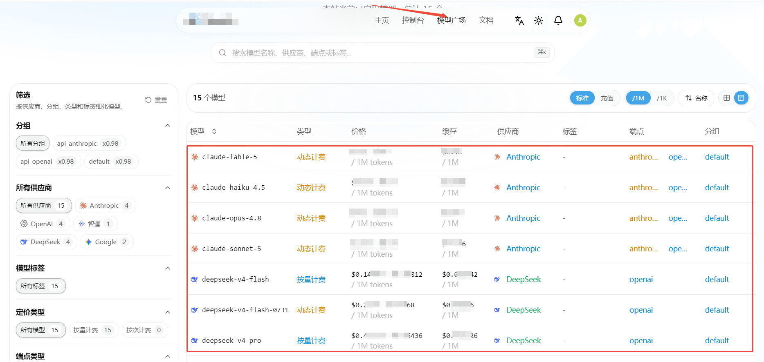Click the blurred site logo in header
This screenshot has width=764, height=362.
click(x=211, y=20)
